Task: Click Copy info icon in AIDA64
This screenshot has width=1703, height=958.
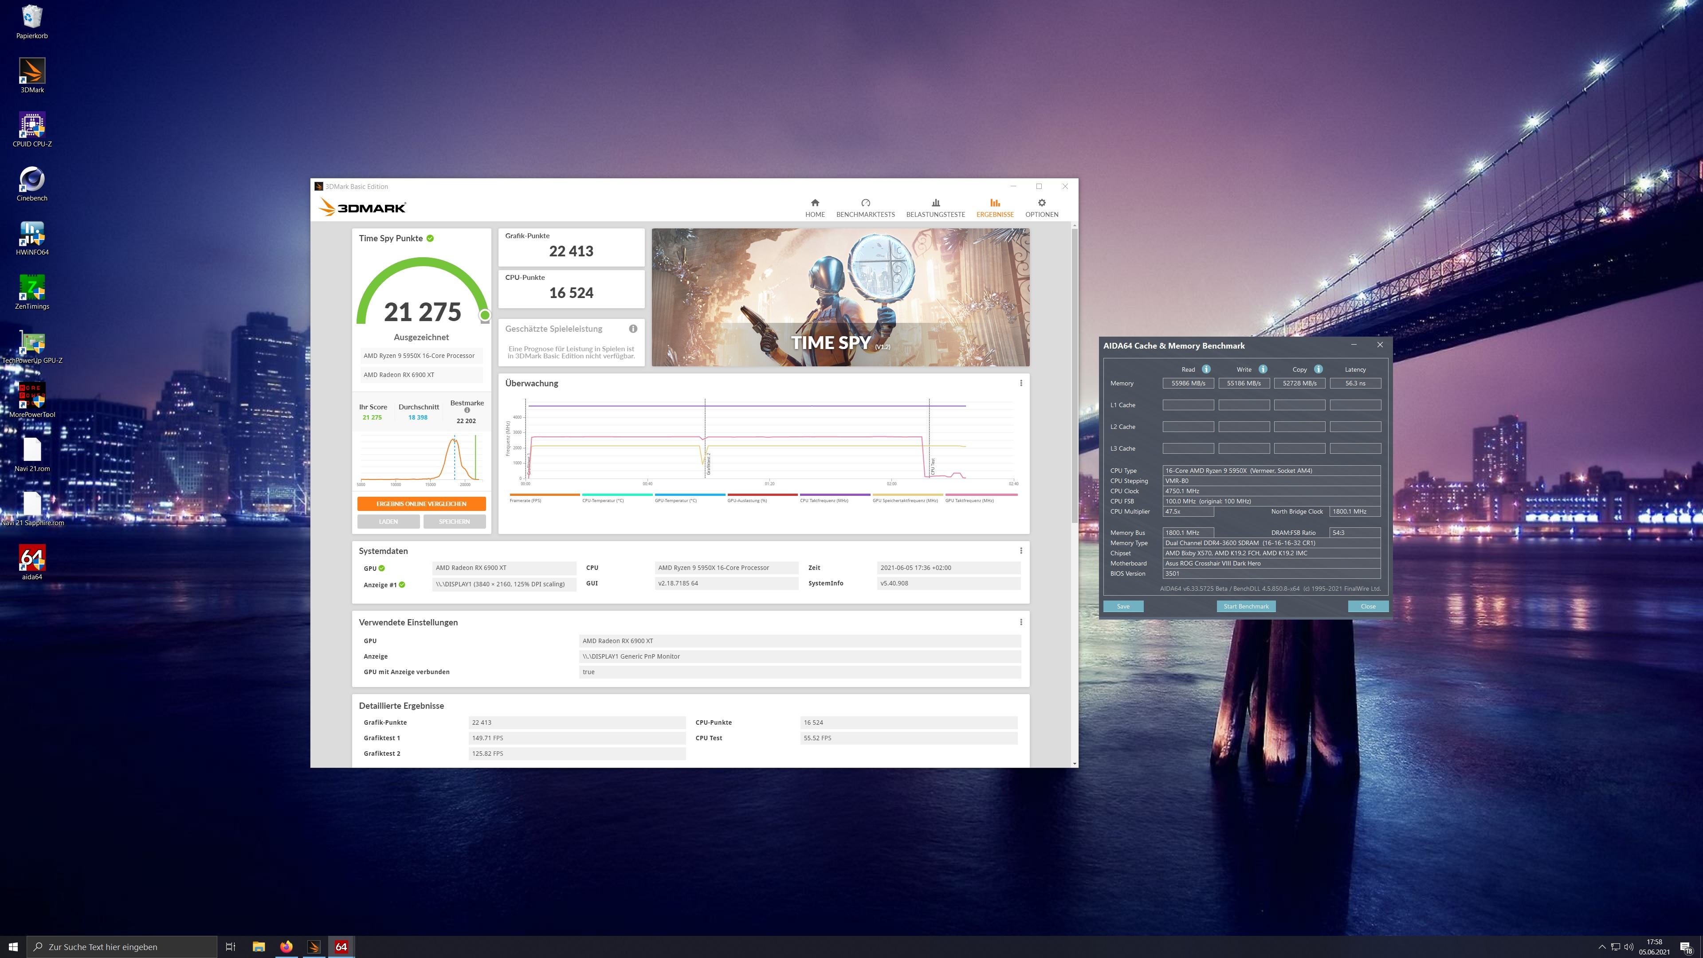Action: [1318, 369]
